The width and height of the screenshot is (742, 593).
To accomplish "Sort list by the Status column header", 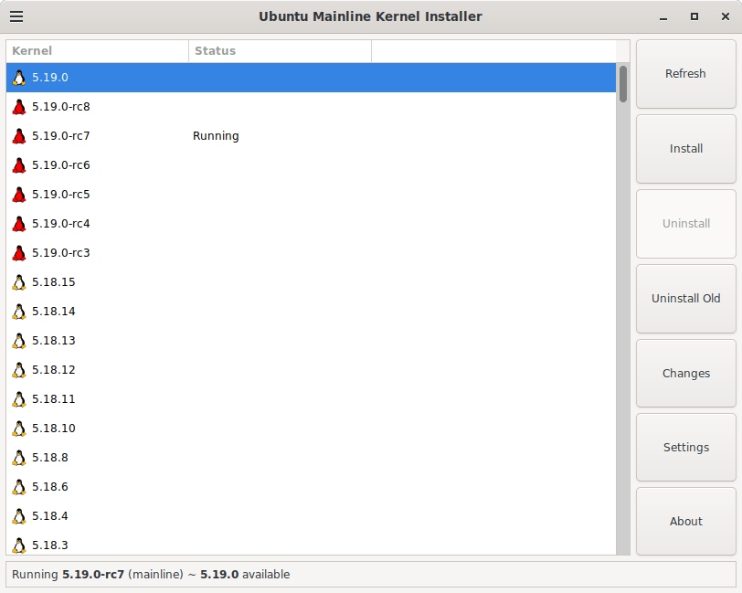I will pos(281,51).
